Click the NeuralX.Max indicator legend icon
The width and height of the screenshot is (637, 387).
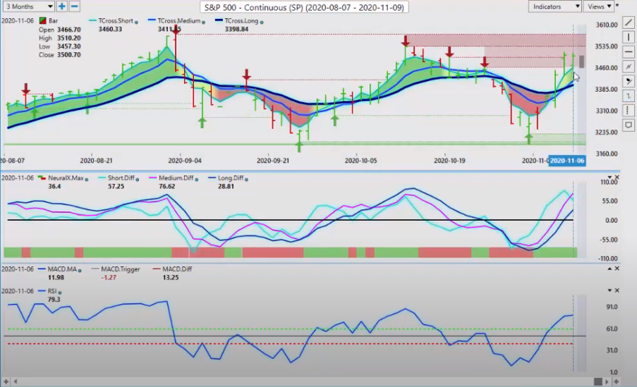tap(42, 178)
